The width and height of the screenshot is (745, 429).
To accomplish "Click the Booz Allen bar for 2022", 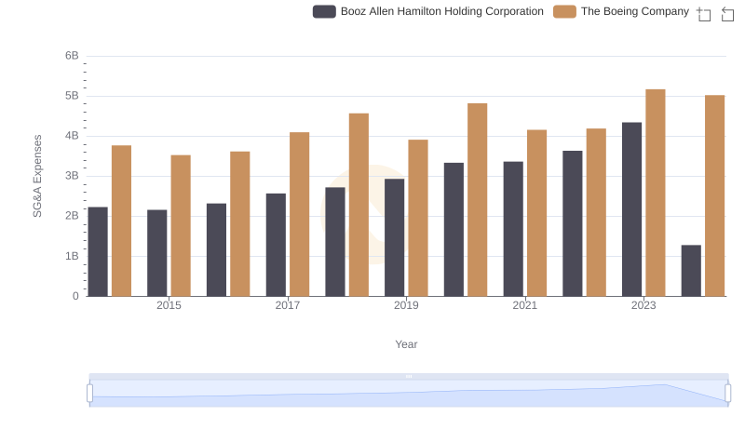I will (x=573, y=223).
